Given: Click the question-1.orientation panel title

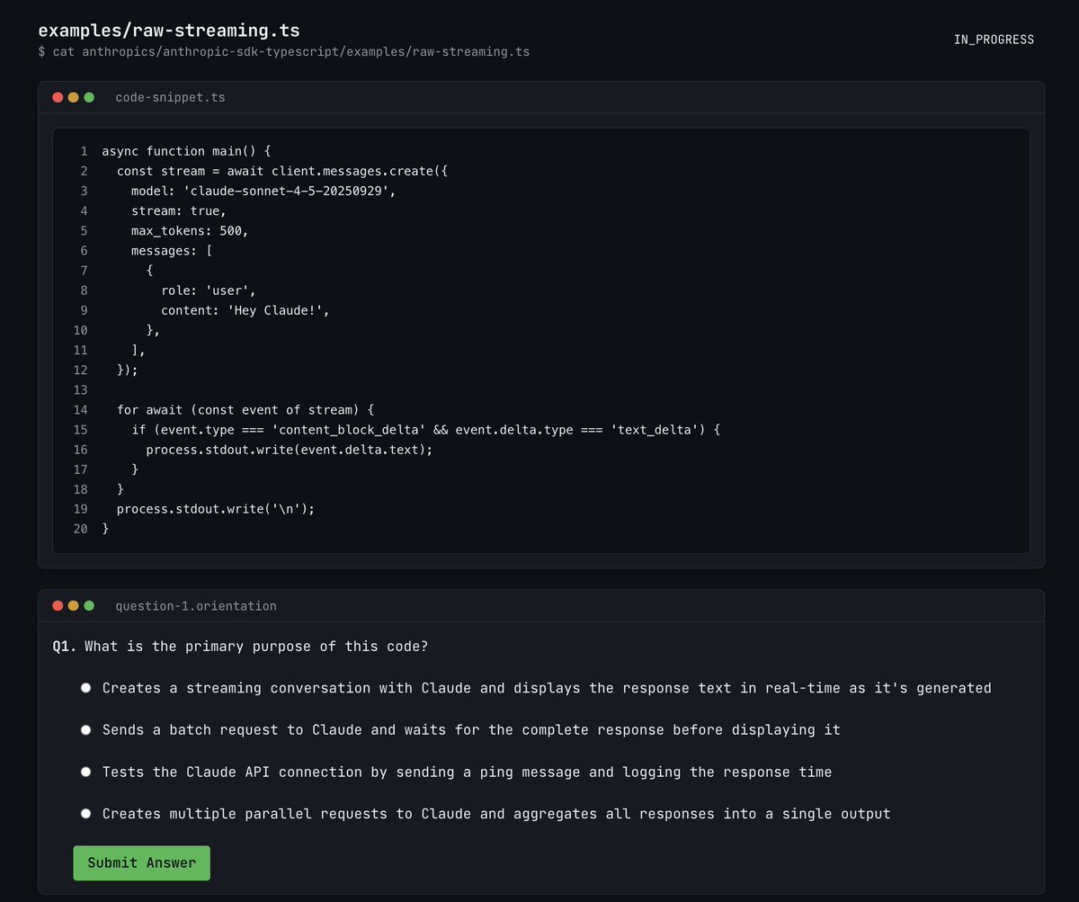Looking at the screenshot, I should click(x=196, y=606).
